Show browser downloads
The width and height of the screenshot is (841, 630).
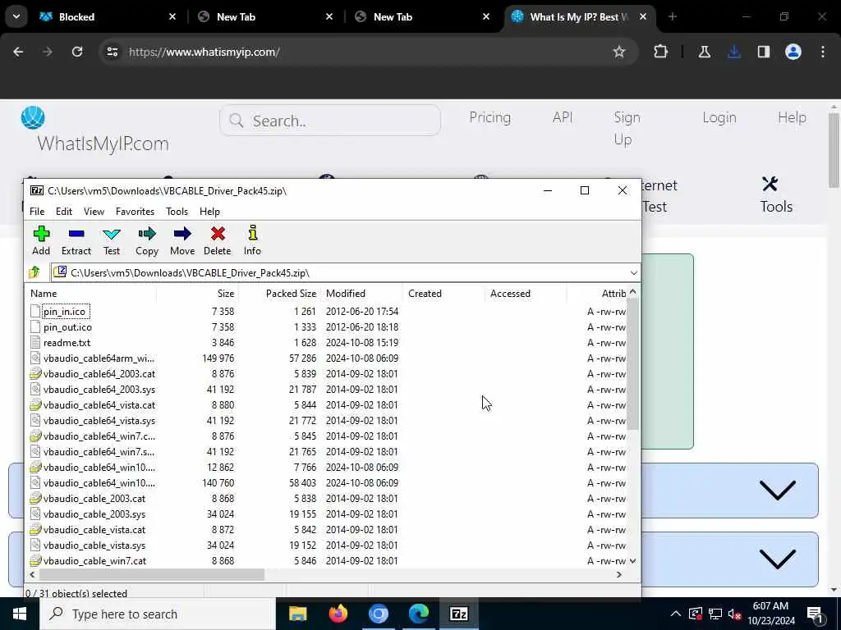tap(733, 52)
